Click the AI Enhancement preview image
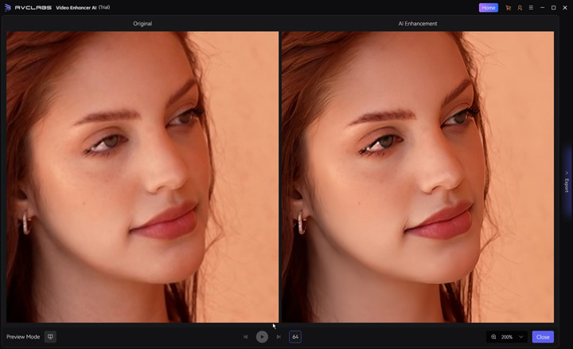 point(418,177)
